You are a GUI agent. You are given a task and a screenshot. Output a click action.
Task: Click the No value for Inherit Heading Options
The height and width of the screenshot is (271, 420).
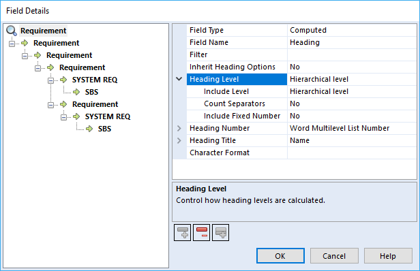pyautogui.click(x=352, y=67)
